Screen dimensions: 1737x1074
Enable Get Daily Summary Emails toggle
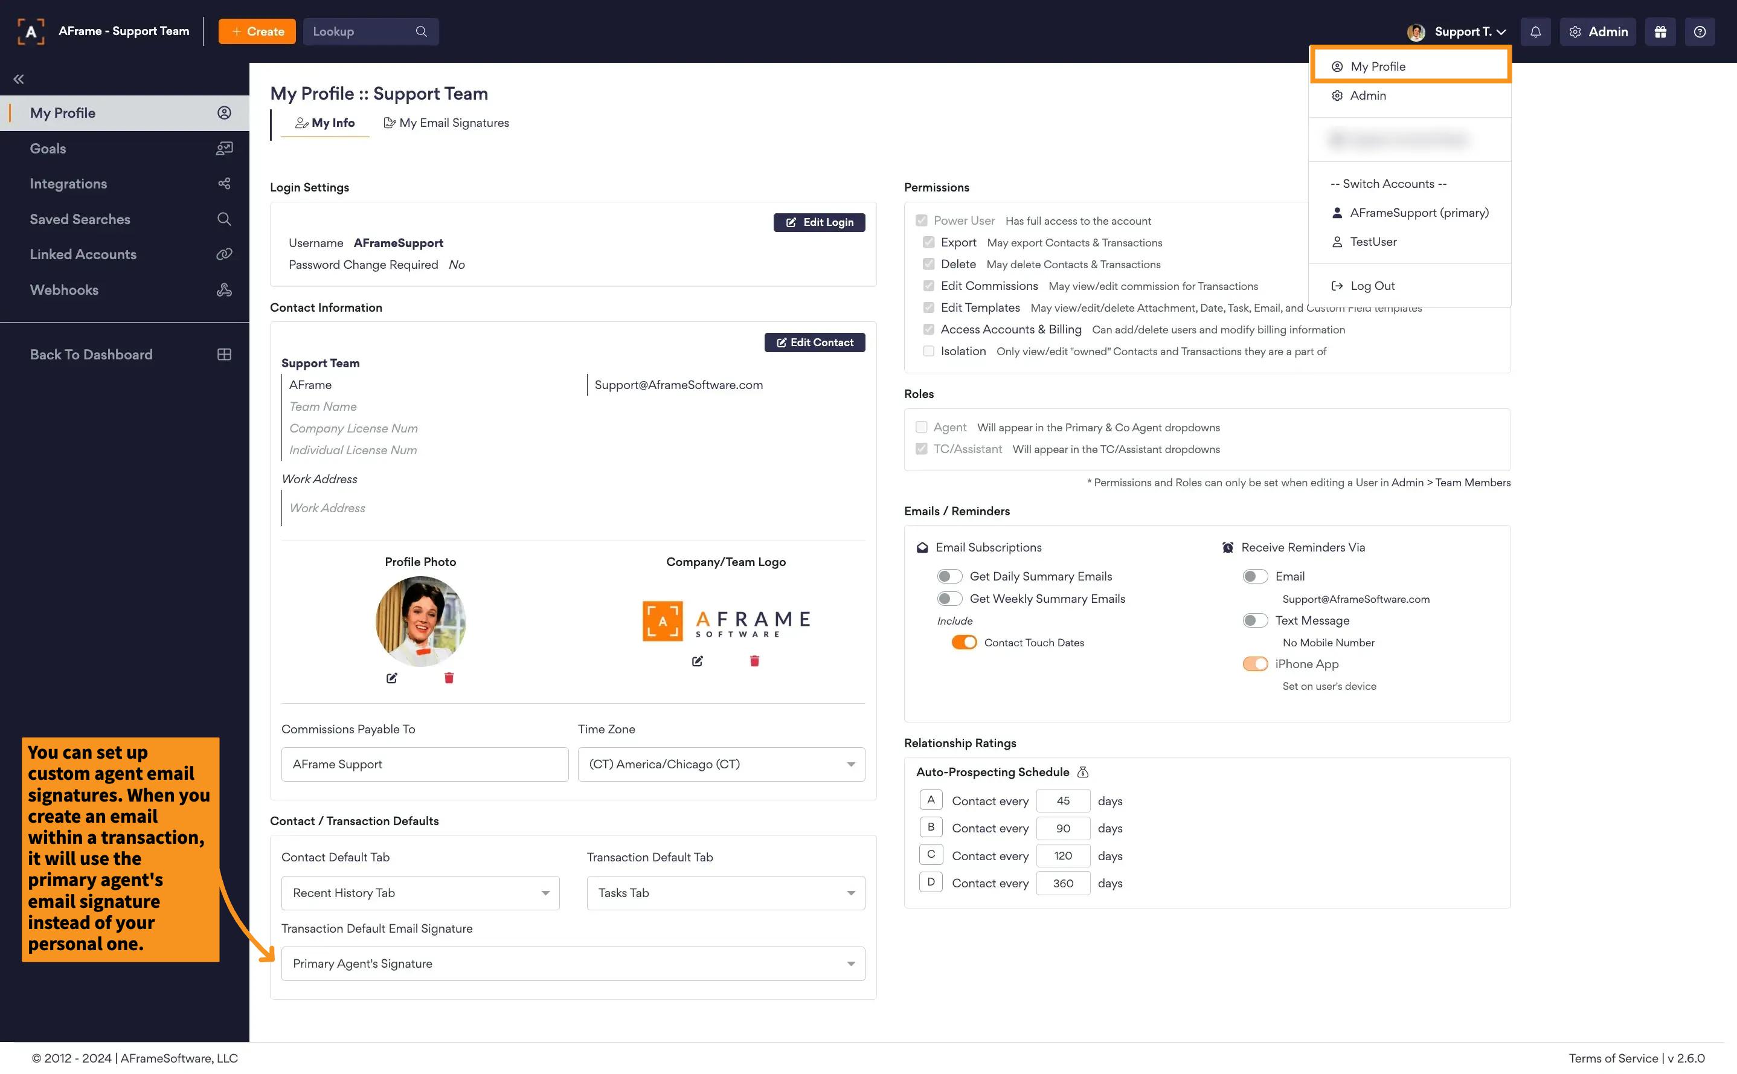(949, 576)
